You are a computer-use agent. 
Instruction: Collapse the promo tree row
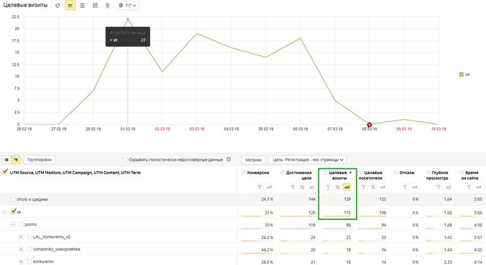13,225
